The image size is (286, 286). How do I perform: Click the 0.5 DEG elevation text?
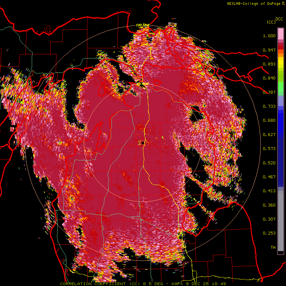pyautogui.click(x=154, y=284)
